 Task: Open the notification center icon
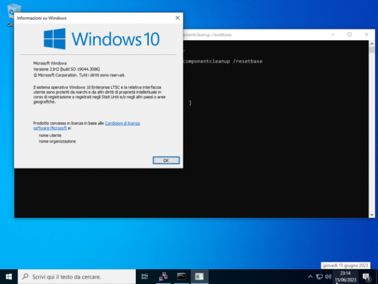click(x=367, y=277)
